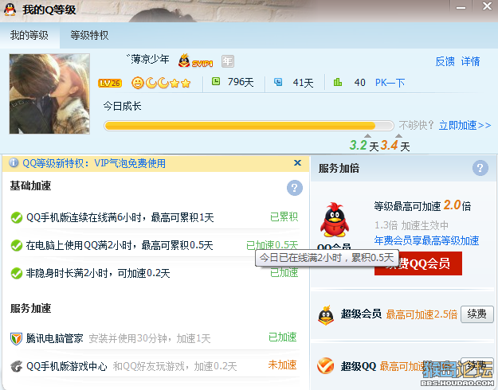Click the first moon level icon
The width and height of the screenshot is (498, 390).
(x=151, y=83)
